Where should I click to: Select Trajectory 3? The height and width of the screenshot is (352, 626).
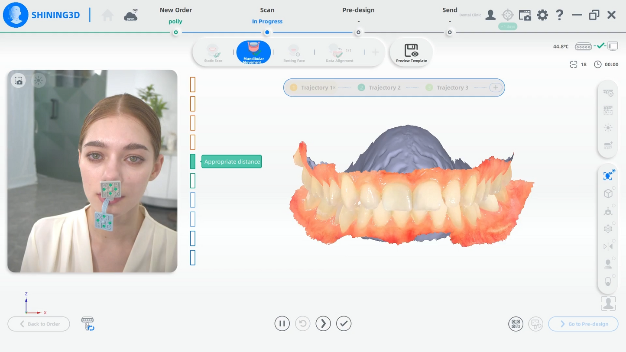(447, 87)
